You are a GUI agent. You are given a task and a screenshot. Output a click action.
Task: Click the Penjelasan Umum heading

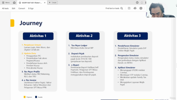click(32, 45)
